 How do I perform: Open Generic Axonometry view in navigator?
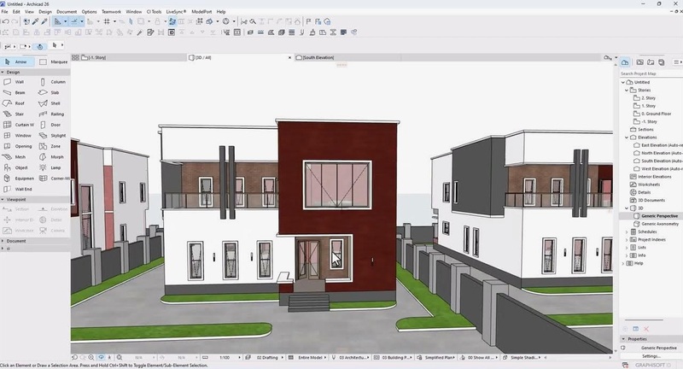[659, 224]
